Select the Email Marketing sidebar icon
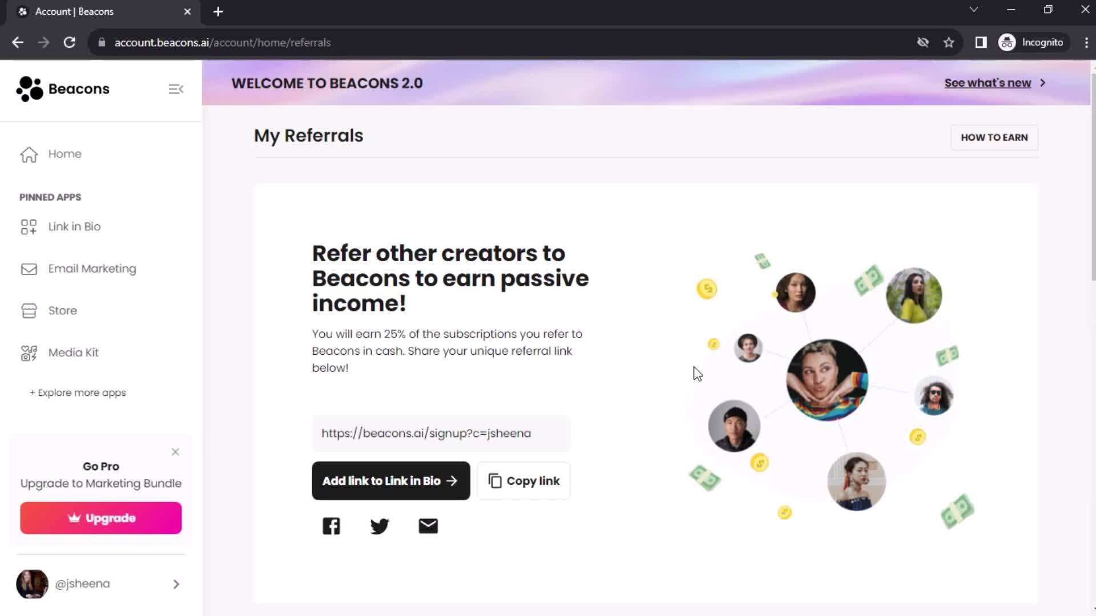The width and height of the screenshot is (1096, 616). [x=29, y=269]
